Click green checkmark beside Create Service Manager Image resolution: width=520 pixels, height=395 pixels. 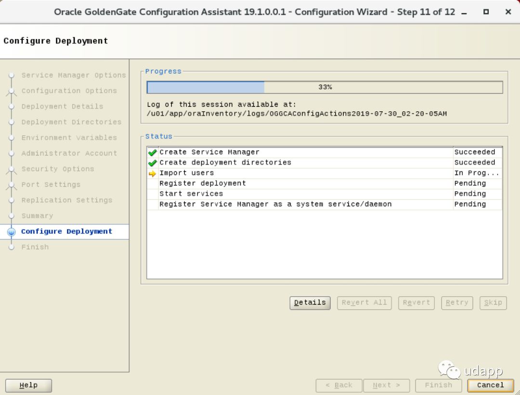click(x=153, y=152)
